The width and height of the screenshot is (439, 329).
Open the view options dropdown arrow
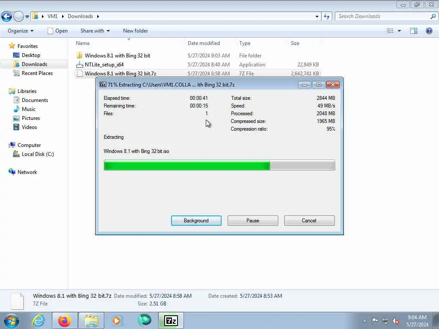click(x=399, y=31)
